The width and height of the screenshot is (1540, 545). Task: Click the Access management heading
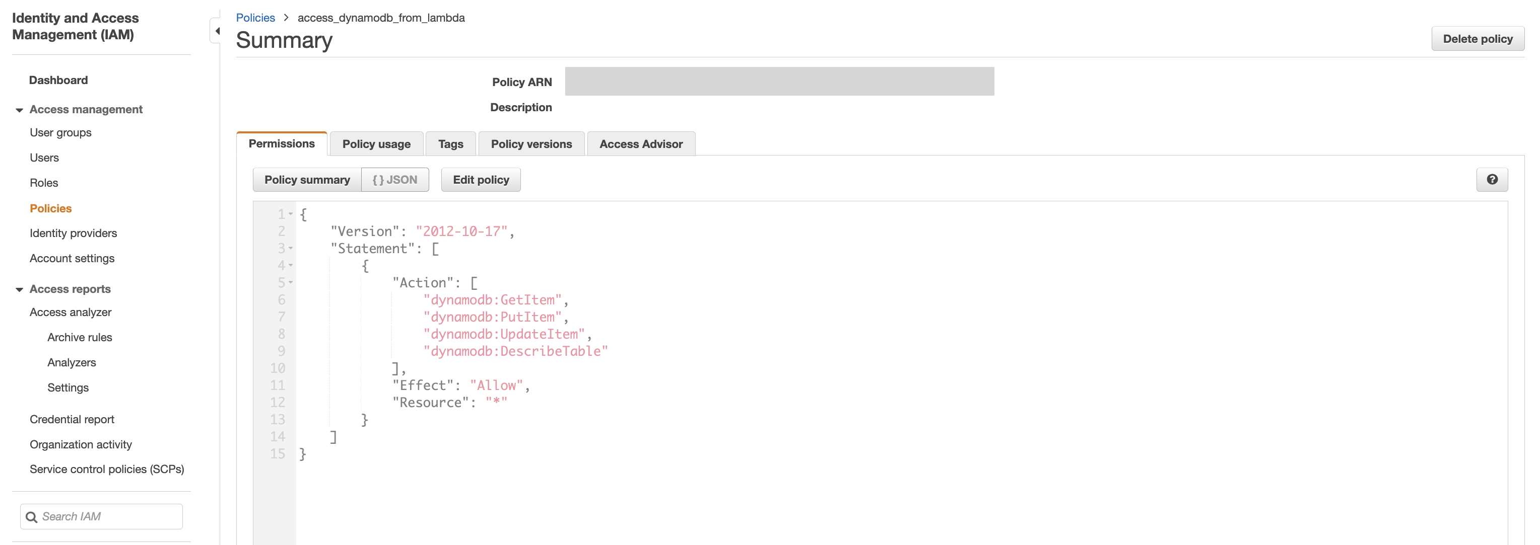click(86, 110)
